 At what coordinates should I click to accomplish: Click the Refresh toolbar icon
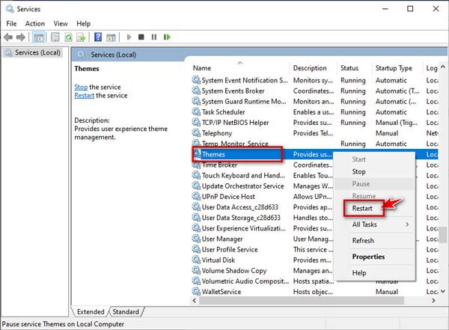[68, 37]
